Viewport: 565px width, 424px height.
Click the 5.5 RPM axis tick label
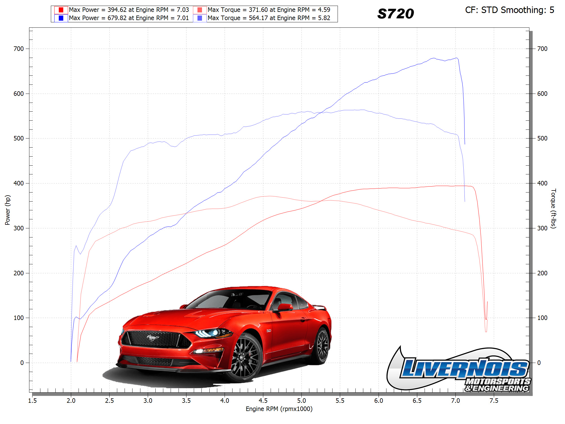tap(340, 401)
